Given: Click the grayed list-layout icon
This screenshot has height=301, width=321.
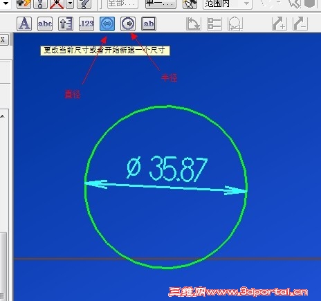Looking at the screenshot, I should pyautogui.click(x=214, y=24).
